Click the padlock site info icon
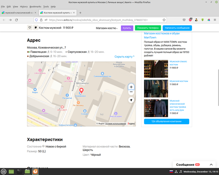This screenshot has width=219, height=175. pyautogui.click(x=41, y=20)
